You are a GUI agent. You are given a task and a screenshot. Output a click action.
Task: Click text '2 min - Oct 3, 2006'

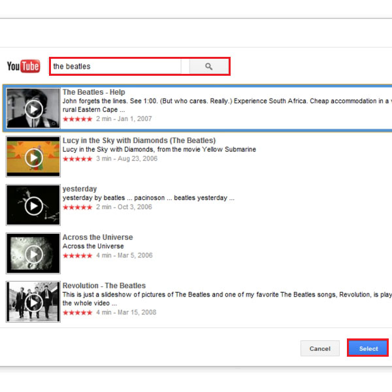pos(124,207)
